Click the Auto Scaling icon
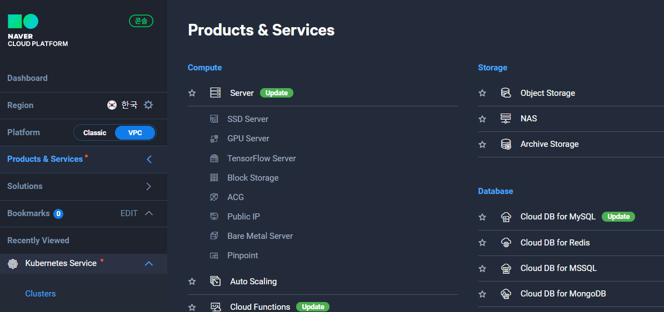 coord(215,281)
